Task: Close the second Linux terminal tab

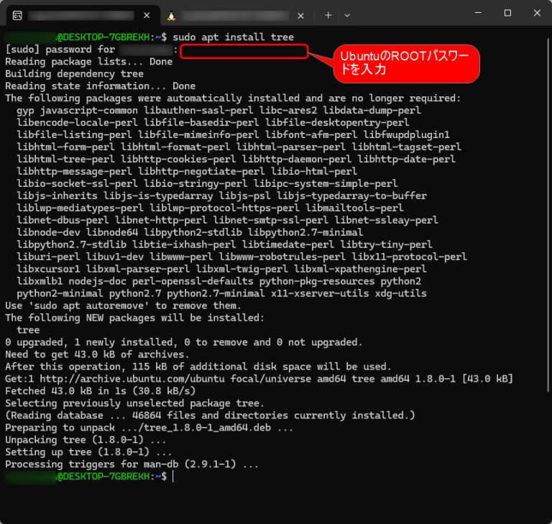Action: tap(300, 16)
